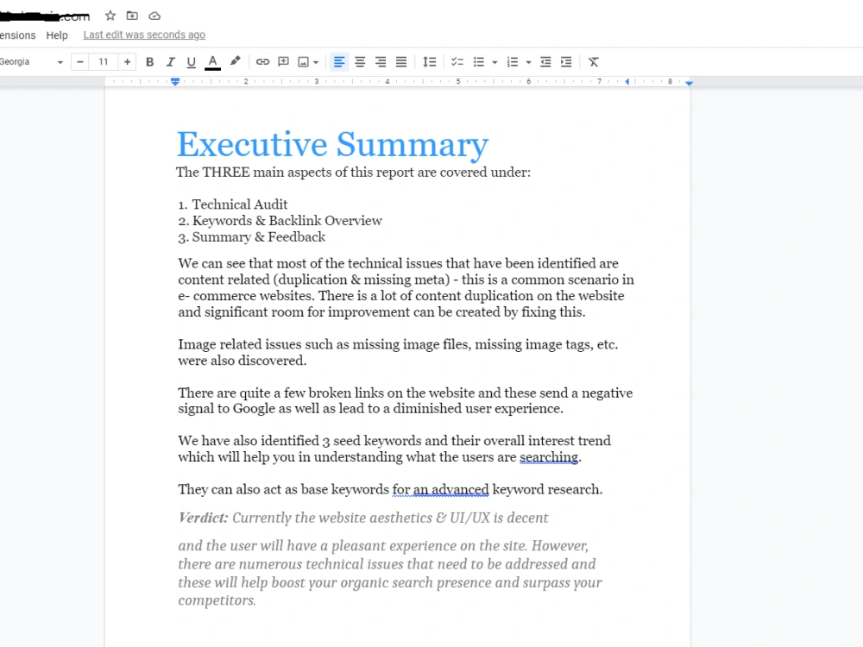Click the Insert link icon
Image resolution: width=863 pixels, height=647 pixels.
(x=262, y=61)
